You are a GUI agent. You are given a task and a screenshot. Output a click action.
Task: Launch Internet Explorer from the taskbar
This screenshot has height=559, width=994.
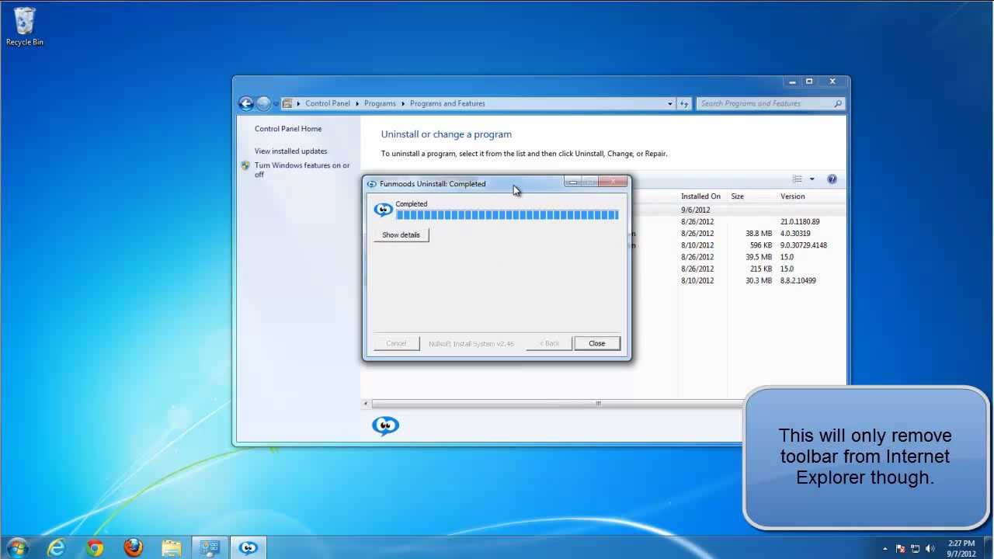coord(56,548)
